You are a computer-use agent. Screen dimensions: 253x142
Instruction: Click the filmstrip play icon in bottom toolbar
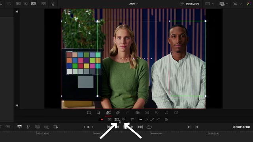55,127
